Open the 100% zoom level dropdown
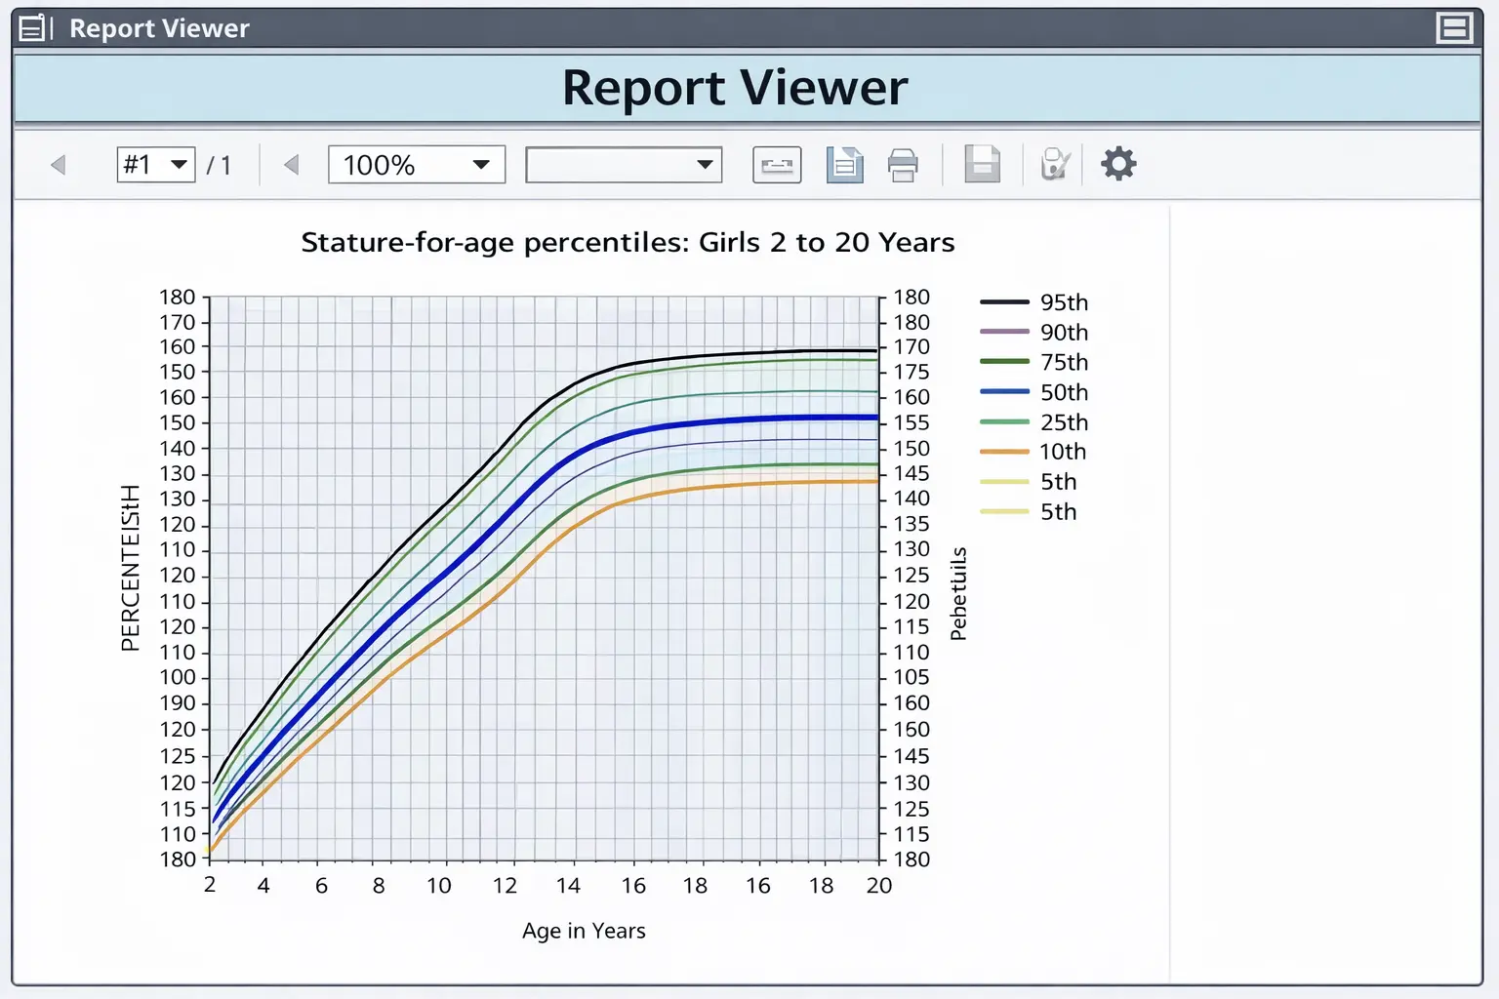The height and width of the screenshot is (999, 1499). tap(416, 164)
